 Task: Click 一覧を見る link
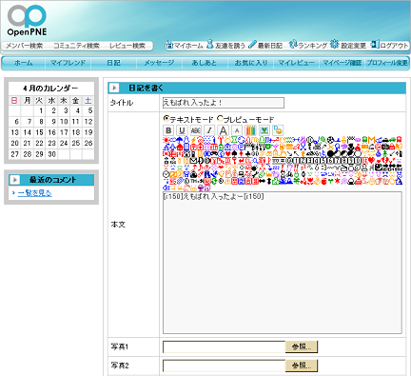[x=34, y=193]
